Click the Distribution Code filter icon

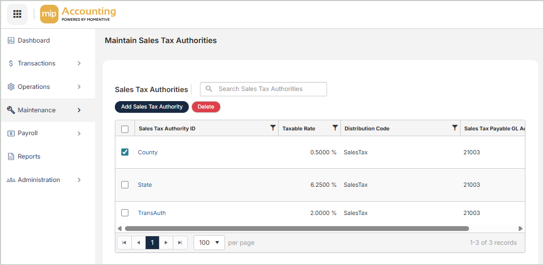tap(455, 128)
